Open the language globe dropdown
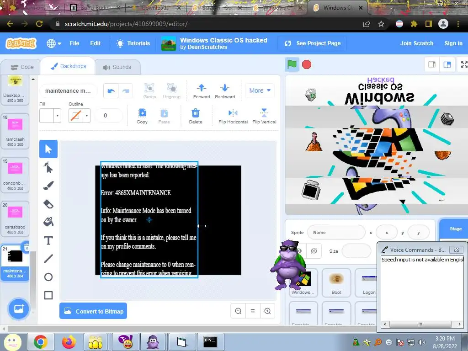The width and height of the screenshot is (468, 351). click(x=54, y=43)
